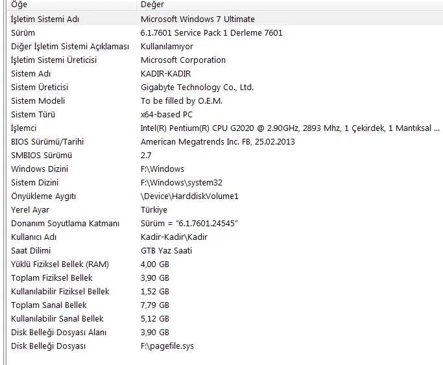Select the İşletim Sistemi Adı row label

(45, 19)
